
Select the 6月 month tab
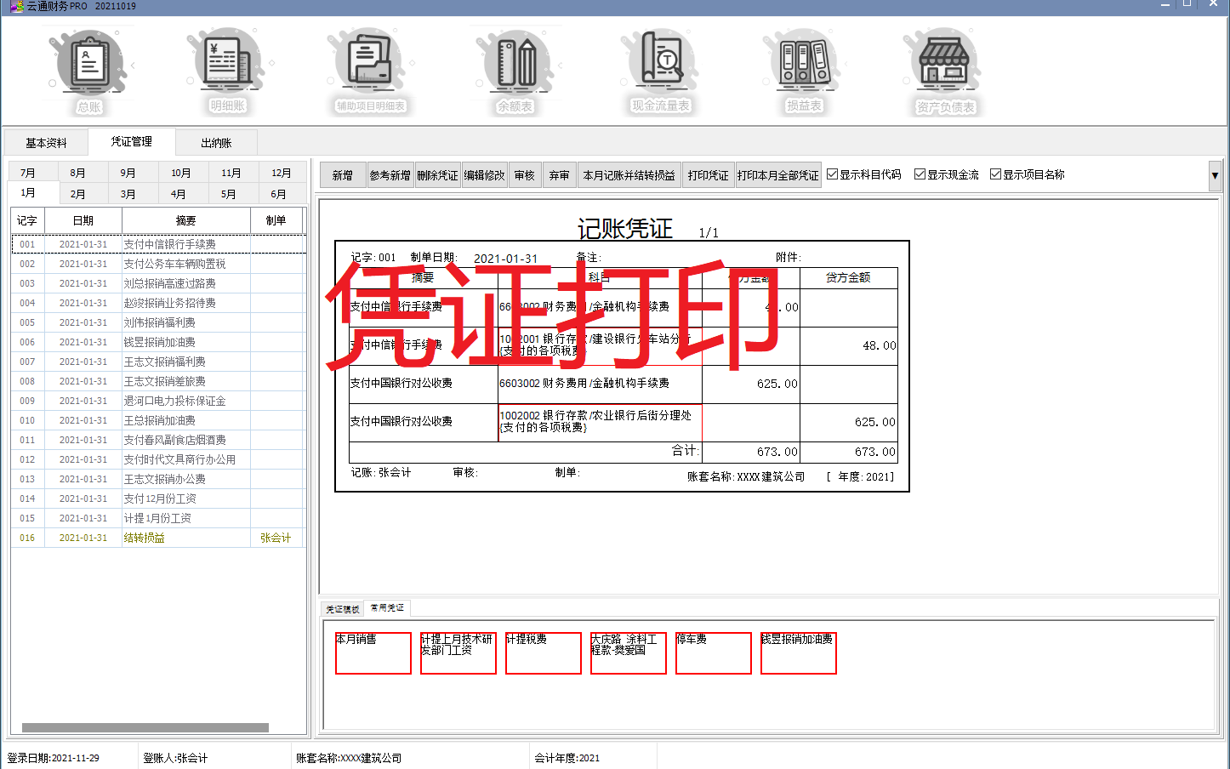tap(278, 194)
